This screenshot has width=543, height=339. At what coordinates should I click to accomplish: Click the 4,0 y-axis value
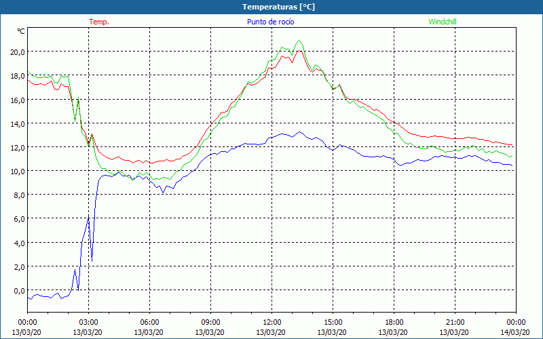click(19, 243)
